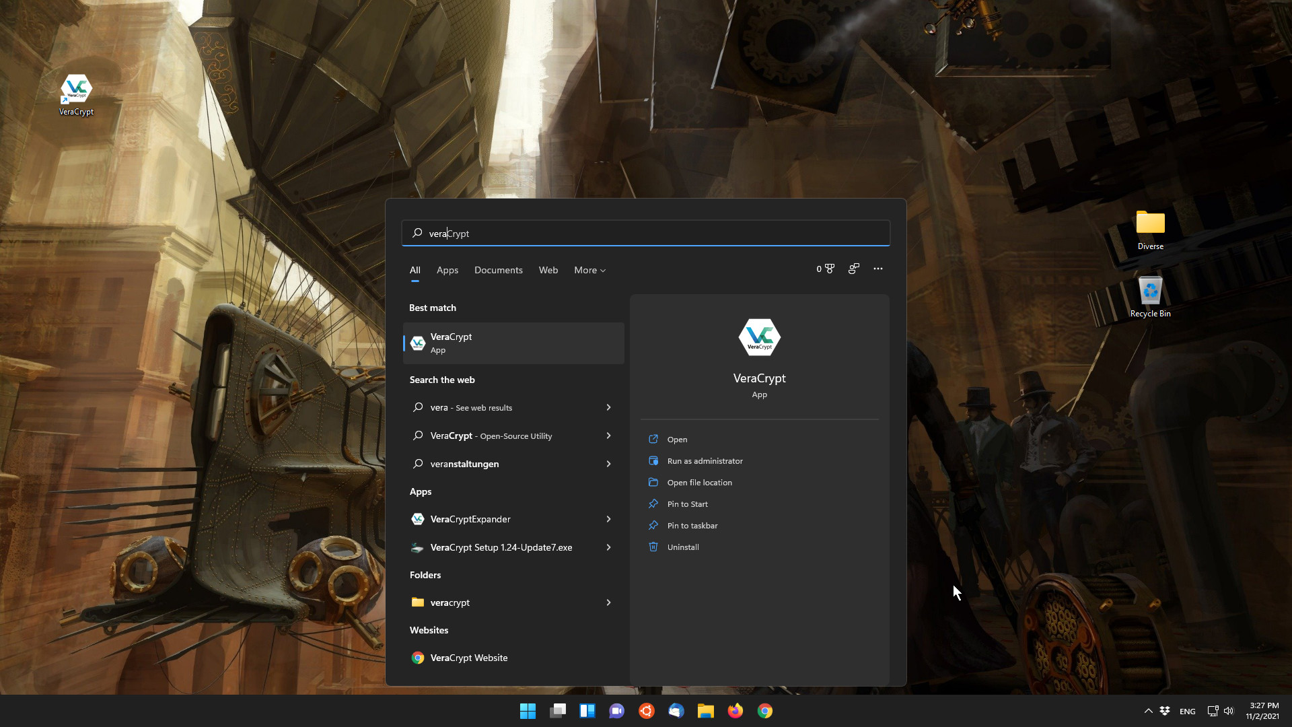Select veranstaltungen web suggestion
The width and height of the screenshot is (1292, 727).
(x=513, y=464)
